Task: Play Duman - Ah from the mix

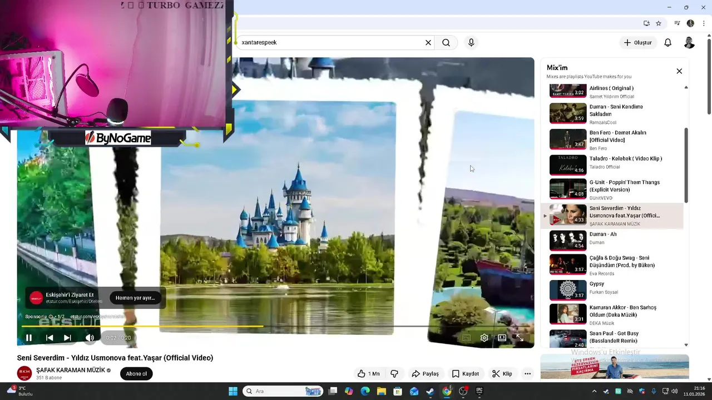Action: [x=612, y=240]
